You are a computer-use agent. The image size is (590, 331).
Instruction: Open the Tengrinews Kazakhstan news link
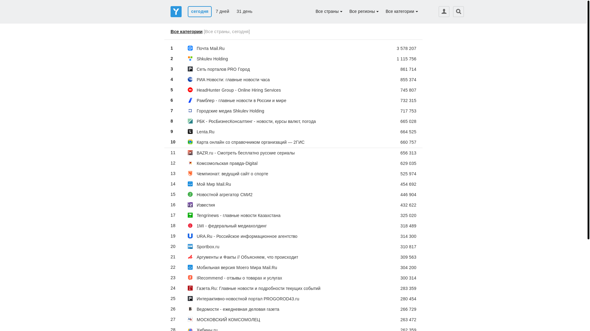coord(238,215)
